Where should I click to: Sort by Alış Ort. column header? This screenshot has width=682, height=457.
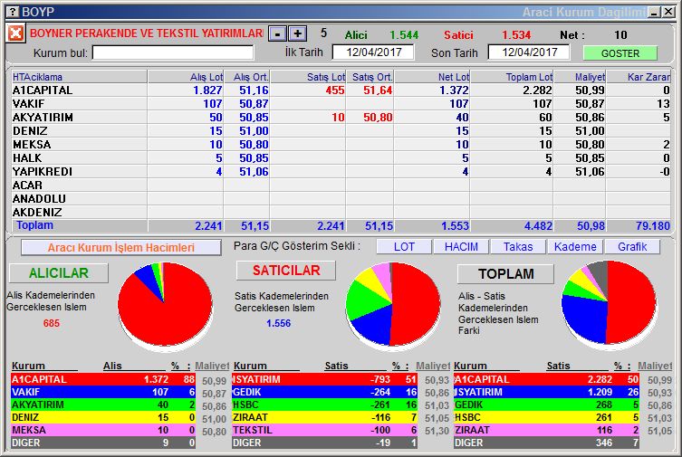[246, 77]
